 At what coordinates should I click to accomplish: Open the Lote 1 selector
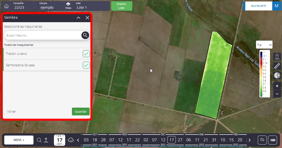tap(91, 6)
